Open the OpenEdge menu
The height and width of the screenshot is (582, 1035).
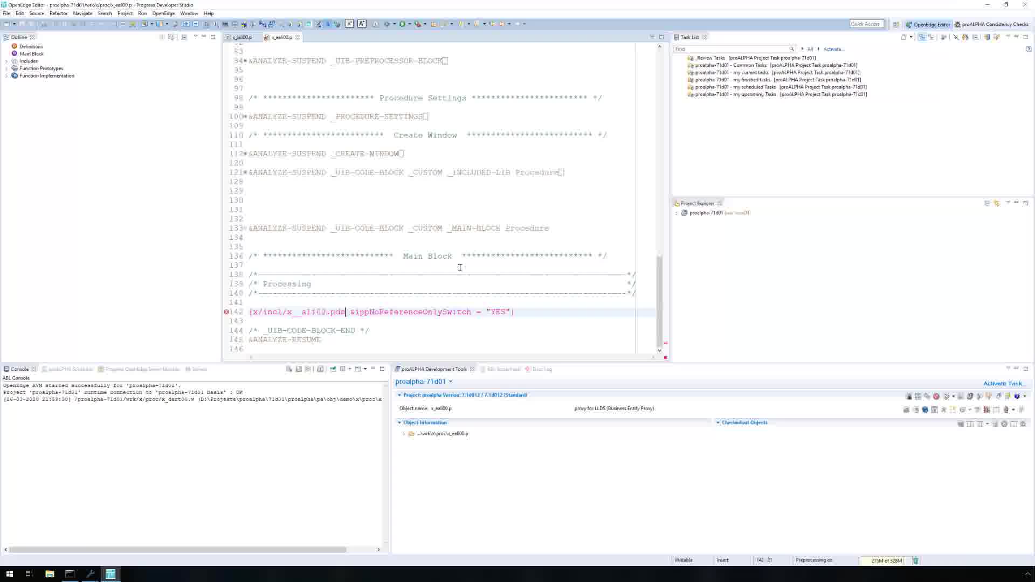click(x=163, y=13)
